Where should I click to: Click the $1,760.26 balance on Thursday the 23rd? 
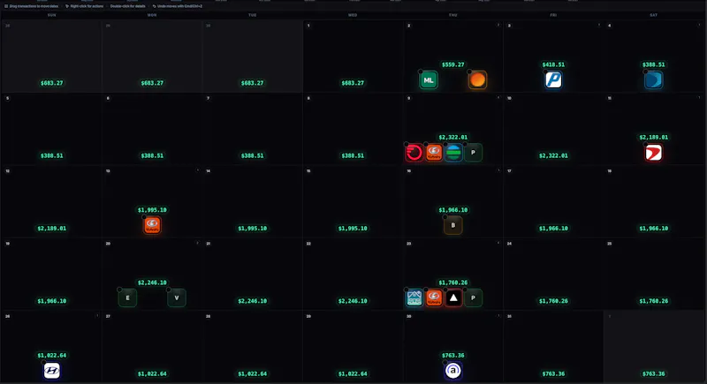tap(453, 282)
